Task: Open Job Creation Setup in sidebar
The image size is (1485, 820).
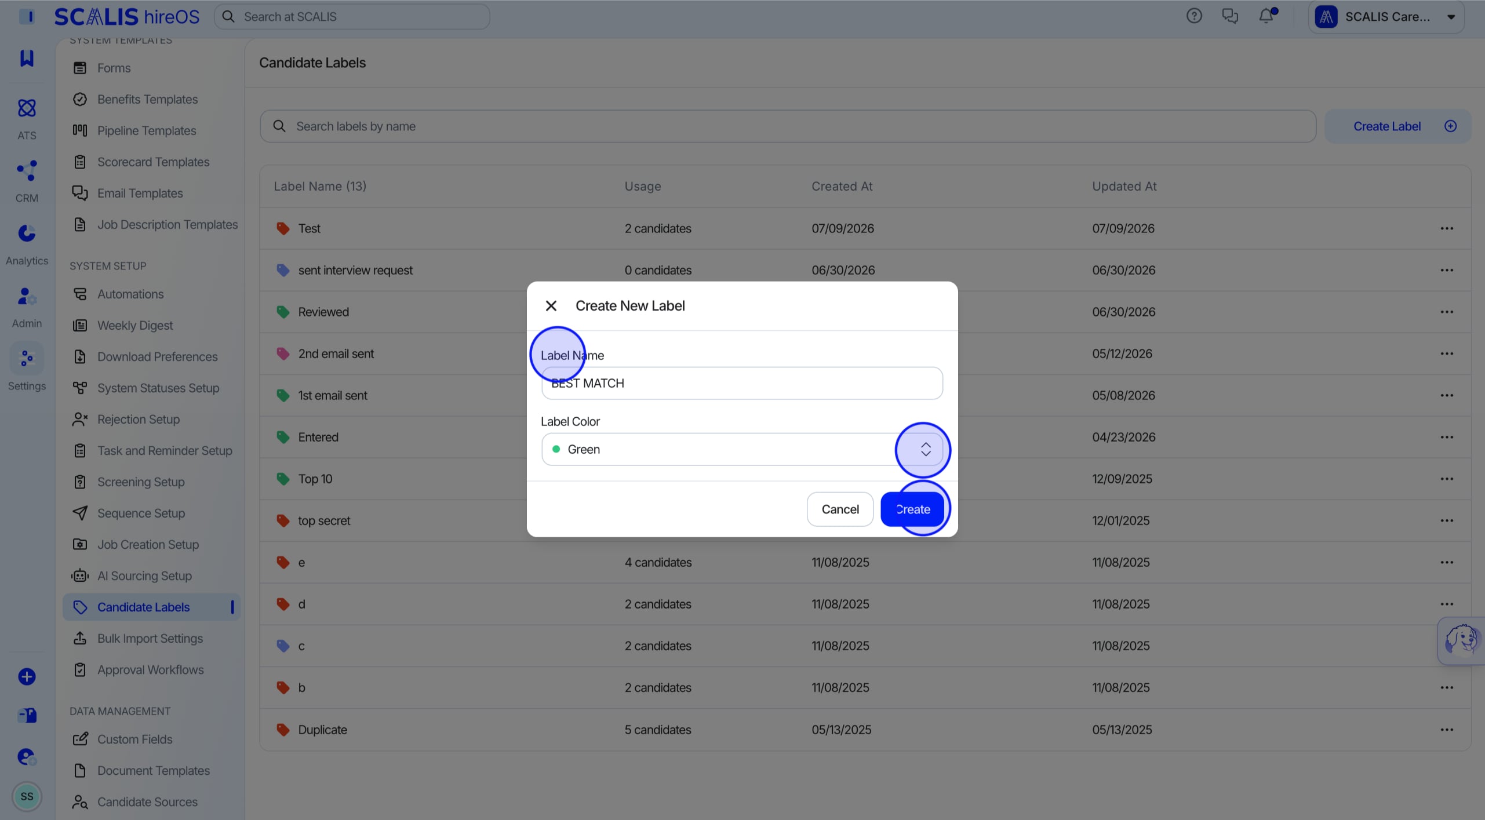Action: pos(152,544)
